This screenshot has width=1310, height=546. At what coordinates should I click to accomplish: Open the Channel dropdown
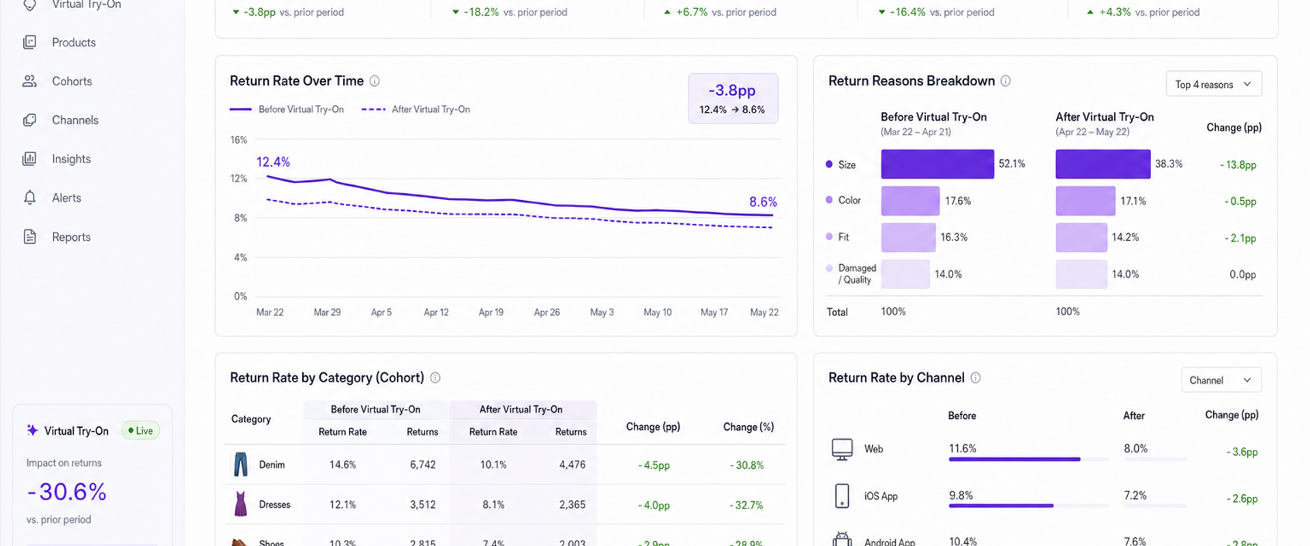[x=1221, y=380]
